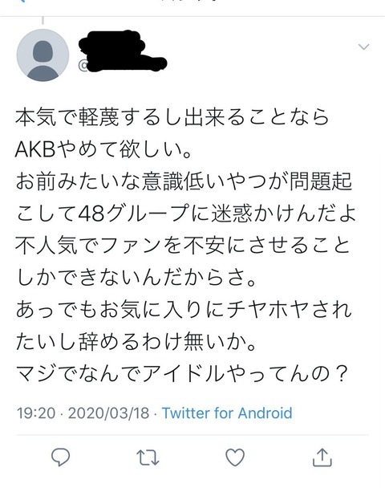Click the thread connector line above avatar
This screenshot has width=385, height=488.
click(x=43, y=20)
